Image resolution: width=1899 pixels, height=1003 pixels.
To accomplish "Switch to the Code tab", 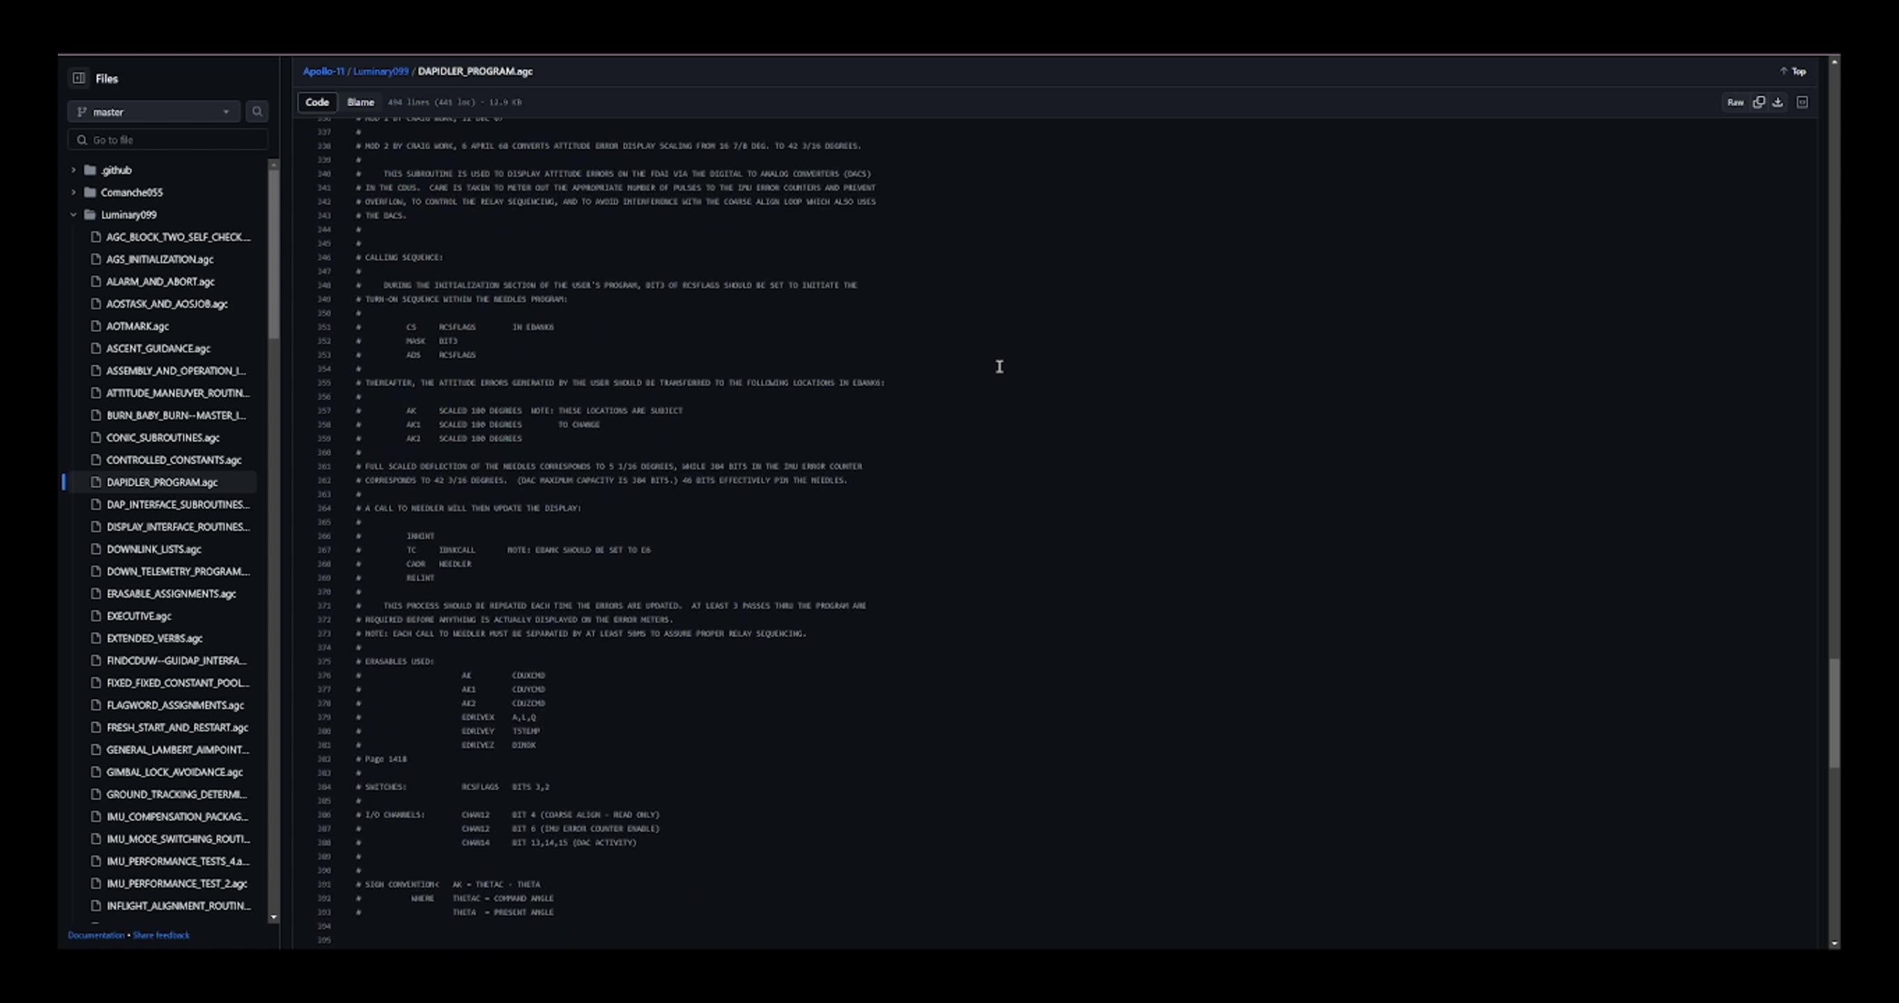I will click(x=317, y=102).
